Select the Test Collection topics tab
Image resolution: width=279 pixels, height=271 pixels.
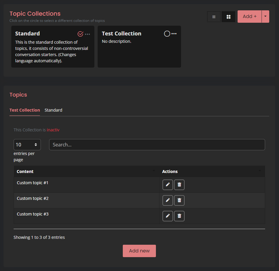pos(25,110)
